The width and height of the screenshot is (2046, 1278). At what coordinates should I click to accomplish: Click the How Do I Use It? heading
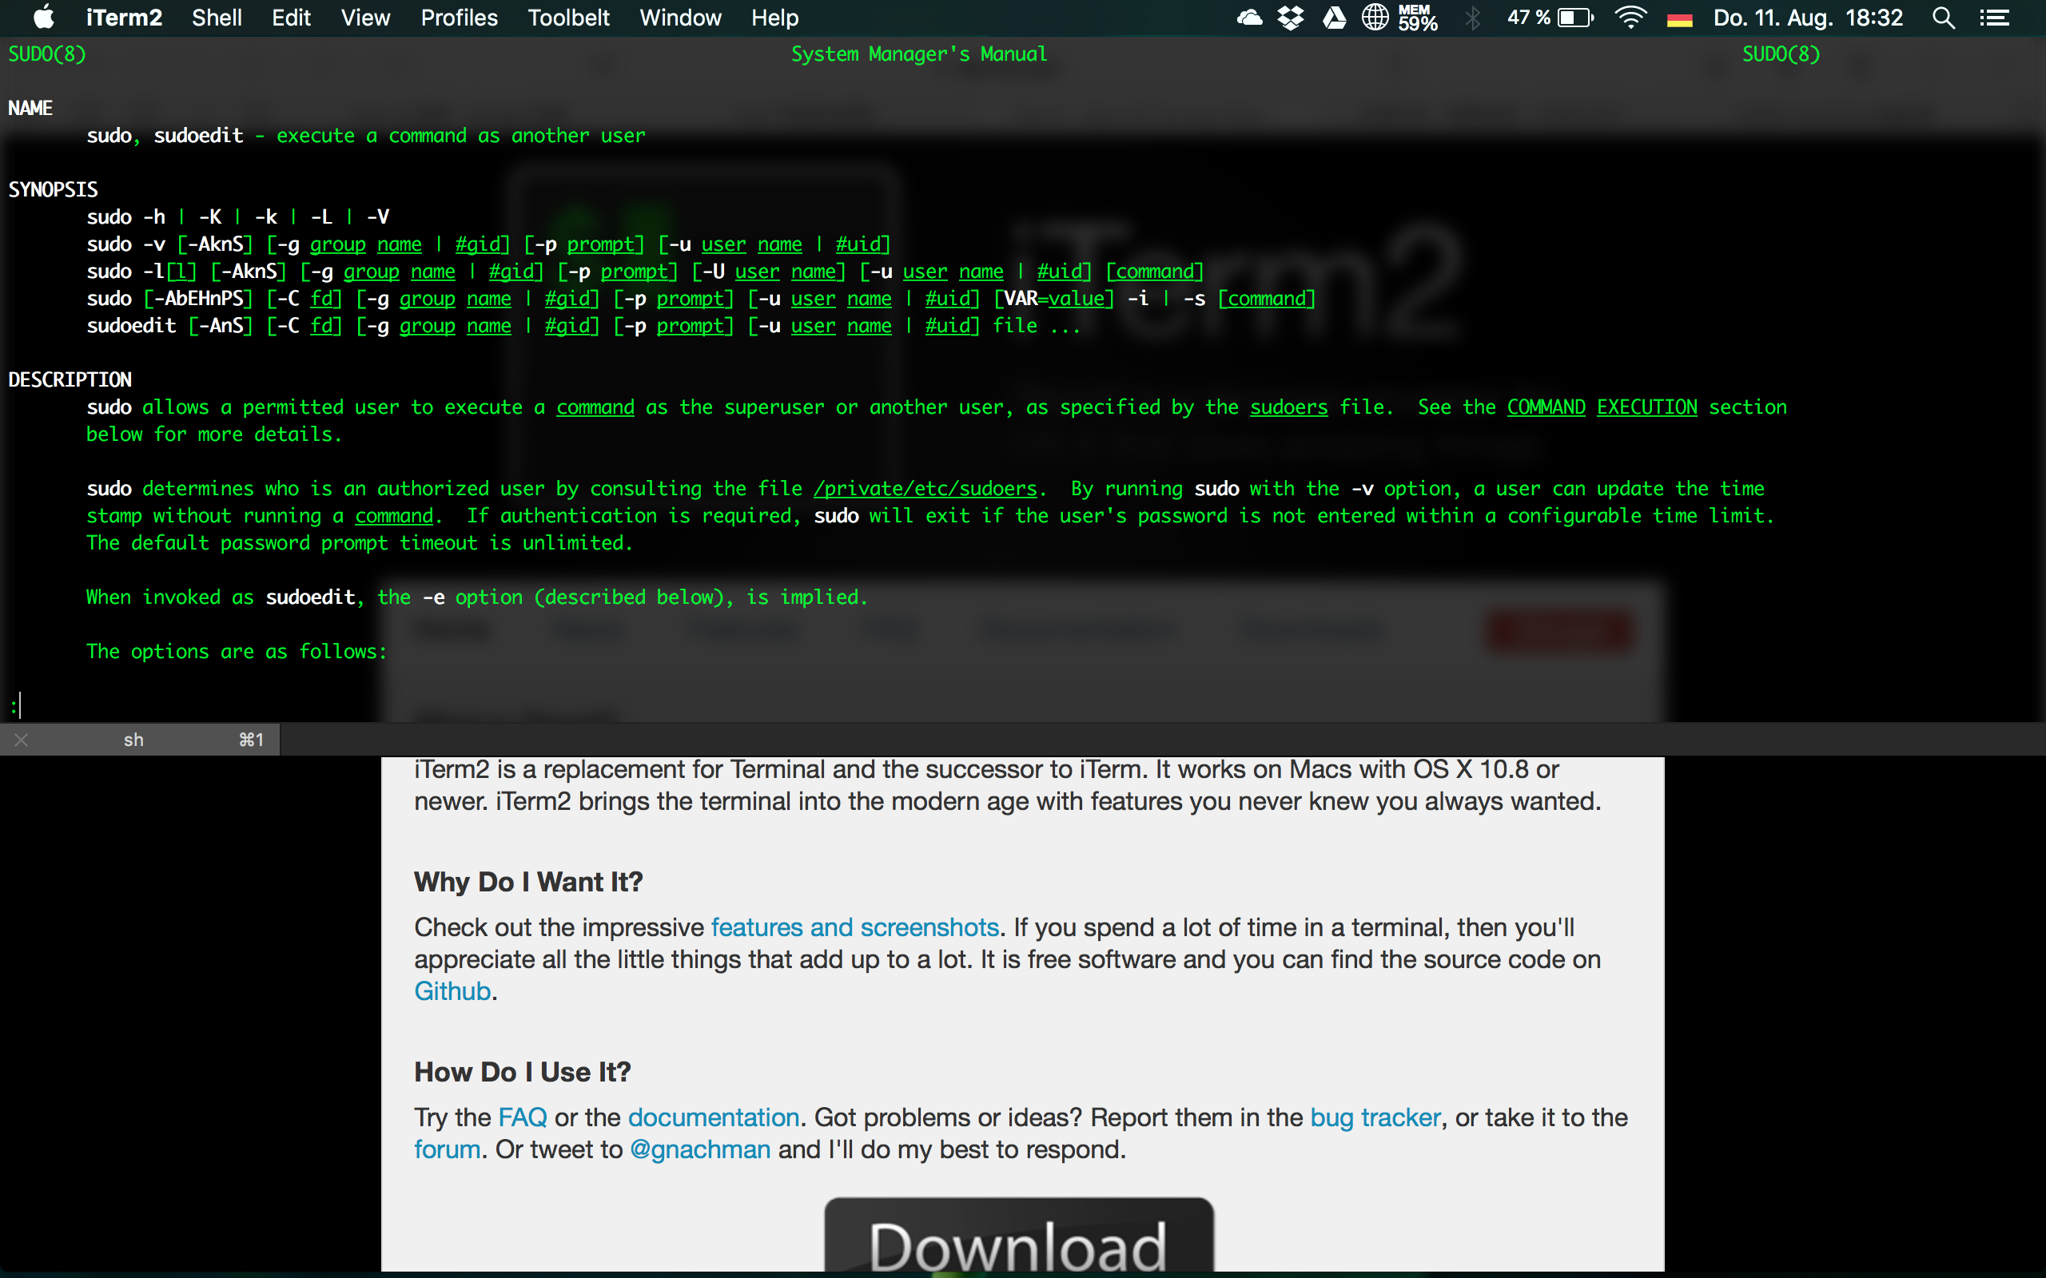click(x=523, y=1072)
